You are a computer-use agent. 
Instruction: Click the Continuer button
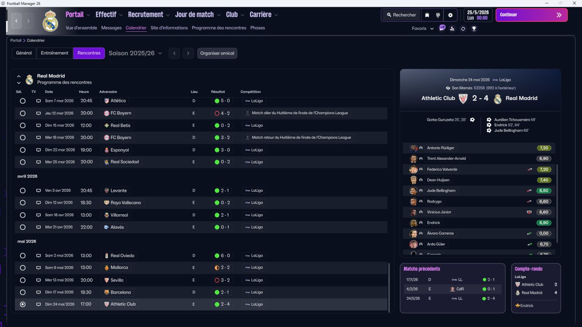[x=532, y=15]
